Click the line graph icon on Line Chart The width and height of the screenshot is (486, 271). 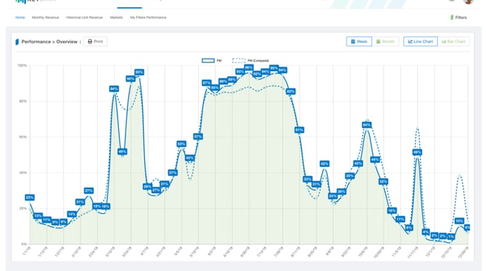click(x=410, y=41)
